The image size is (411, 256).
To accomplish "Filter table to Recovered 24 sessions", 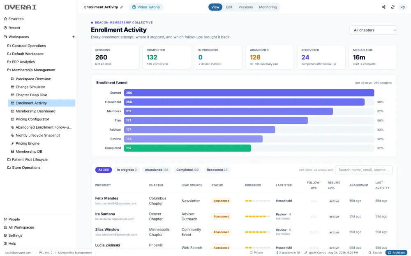I will pos(217,170).
